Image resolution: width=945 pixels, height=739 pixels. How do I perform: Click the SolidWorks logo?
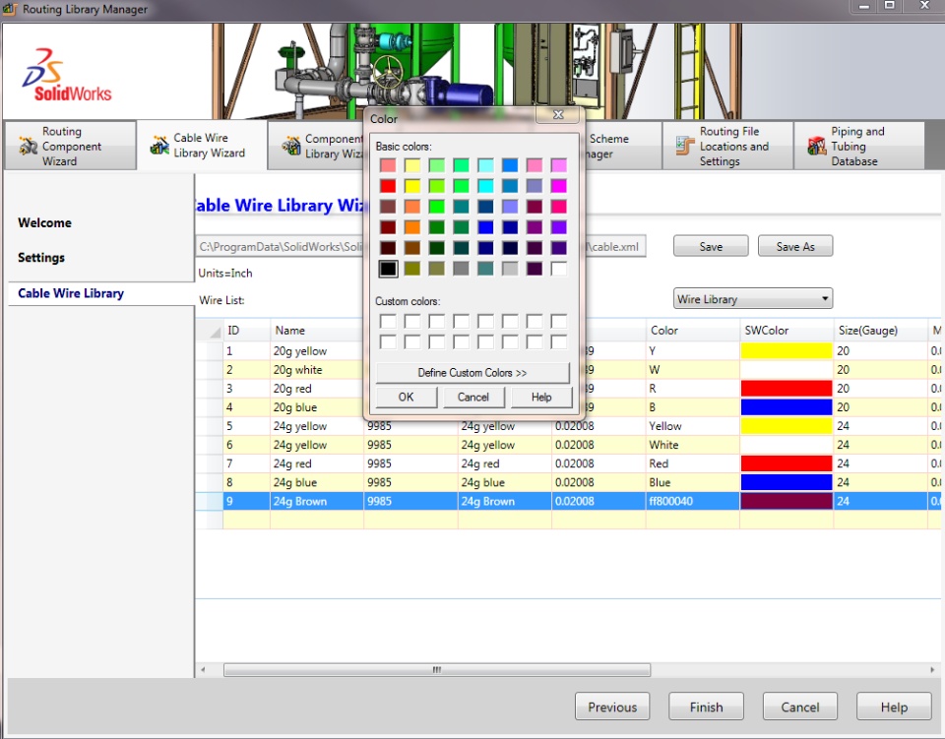coord(67,75)
